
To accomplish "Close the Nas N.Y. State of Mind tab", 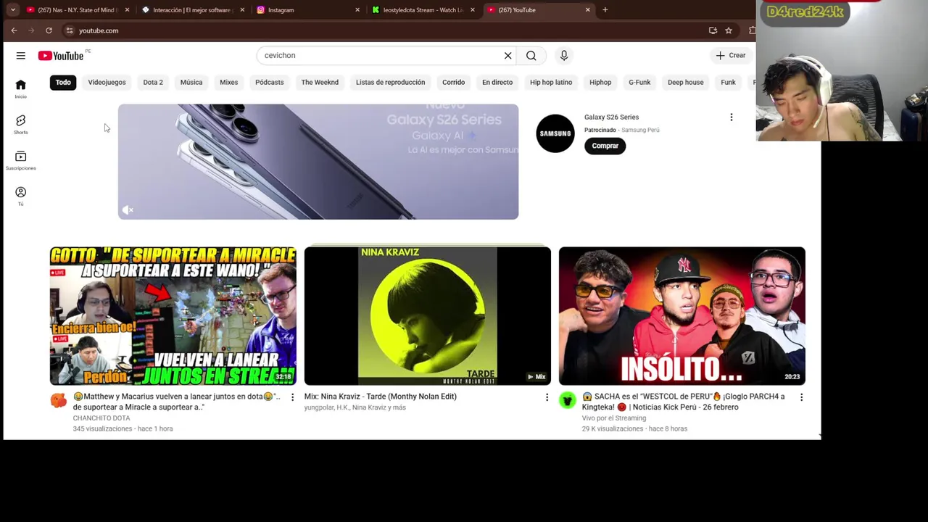I will 128,10.
